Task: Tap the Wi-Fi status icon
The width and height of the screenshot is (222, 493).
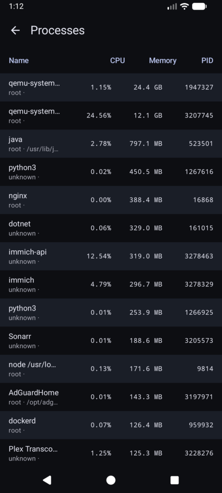Action: 184,6
